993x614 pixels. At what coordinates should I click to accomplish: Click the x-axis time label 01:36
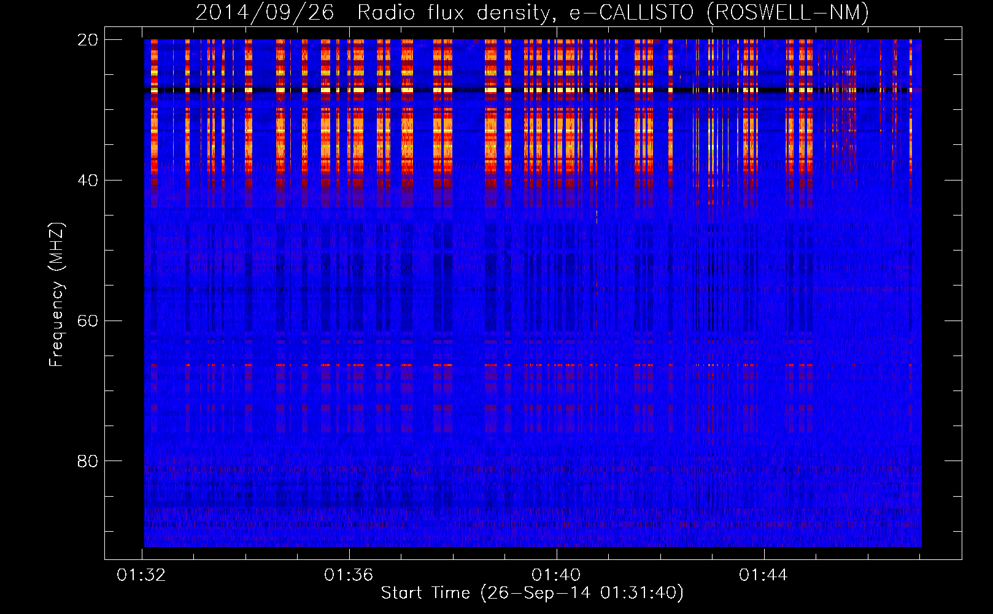349,575
